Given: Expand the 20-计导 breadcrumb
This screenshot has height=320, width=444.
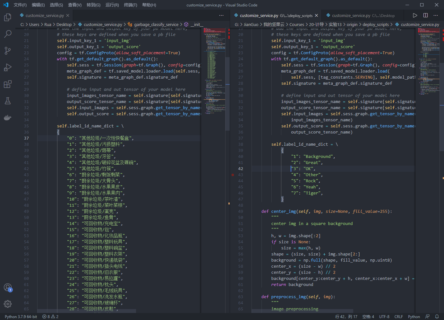Looking at the screenshot, I should tap(316, 24).
